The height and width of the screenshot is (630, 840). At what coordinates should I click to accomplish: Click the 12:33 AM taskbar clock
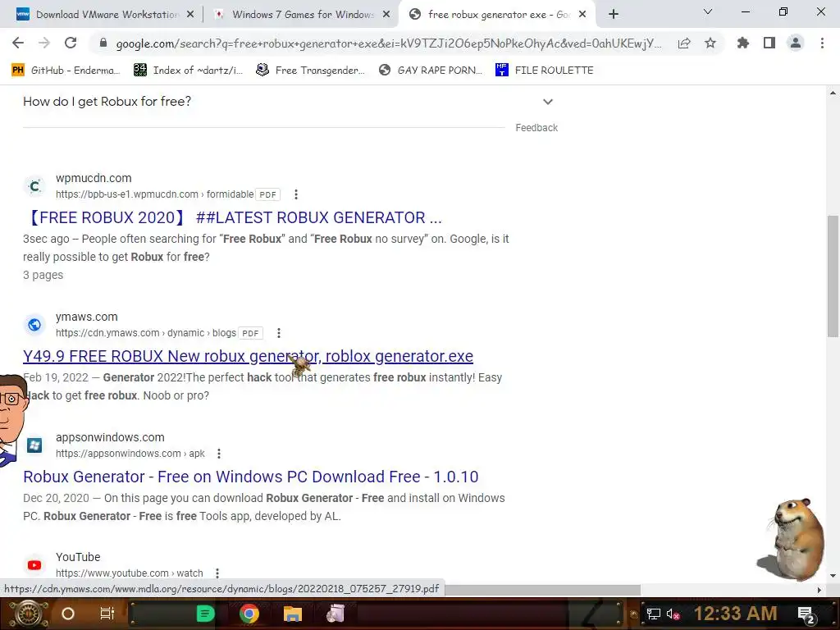736,614
